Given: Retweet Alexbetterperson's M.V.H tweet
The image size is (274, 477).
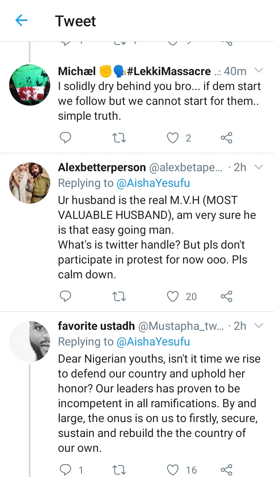Looking at the screenshot, I should pyautogui.click(x=119, y=296).
